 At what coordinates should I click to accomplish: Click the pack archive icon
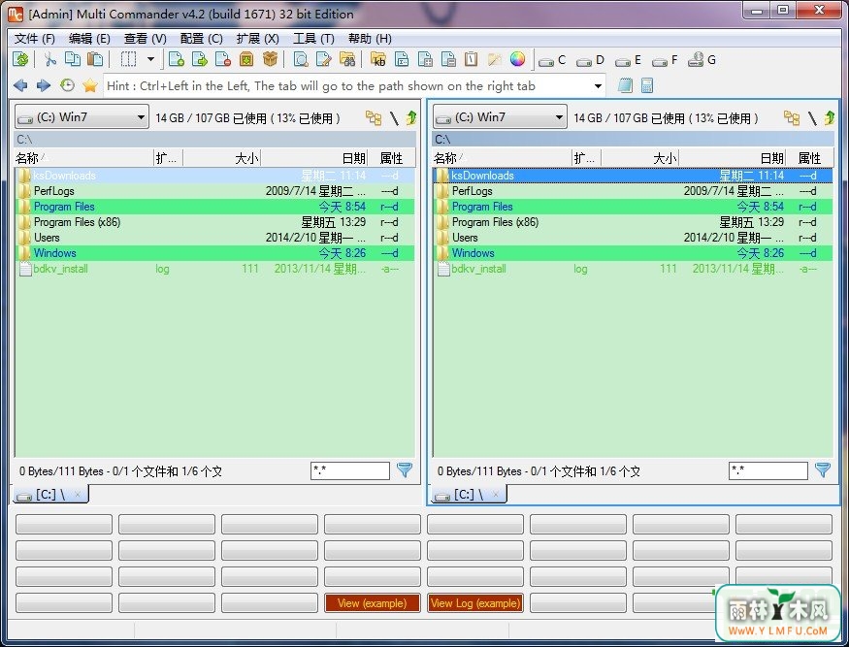click(246, 59)
